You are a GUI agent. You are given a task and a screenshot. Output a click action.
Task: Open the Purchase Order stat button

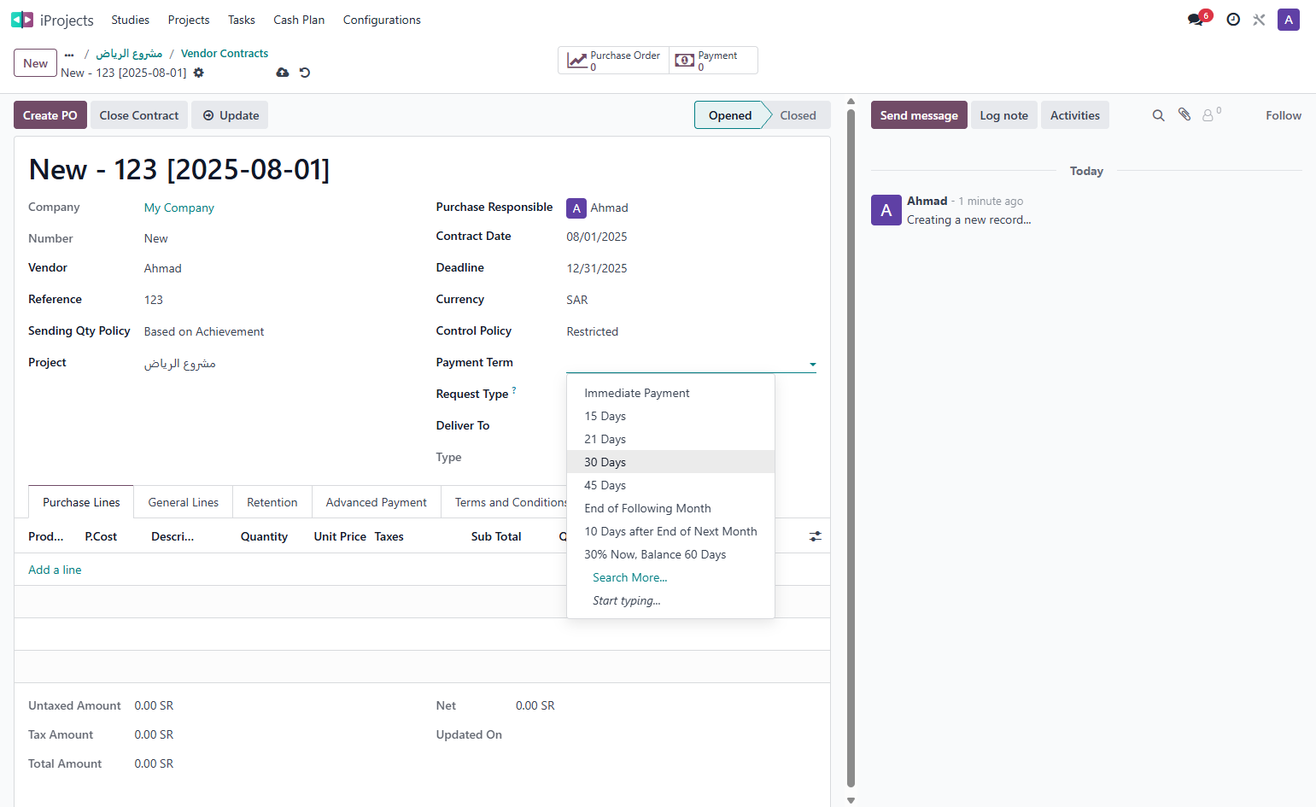(x=614, y=61)
